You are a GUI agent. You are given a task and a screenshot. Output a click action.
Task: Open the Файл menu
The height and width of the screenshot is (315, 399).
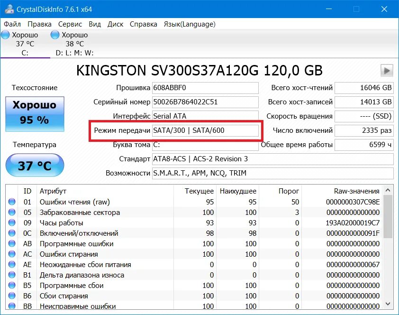point(12,24)
